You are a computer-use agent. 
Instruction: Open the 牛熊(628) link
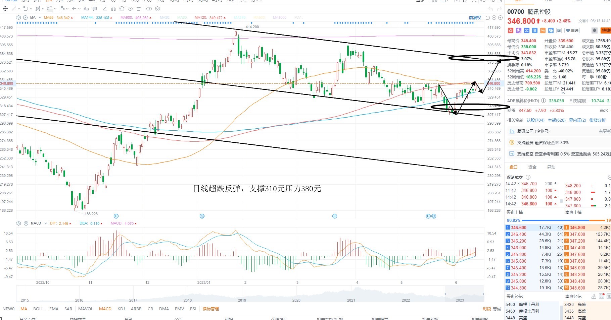click(x=557, y=120)
